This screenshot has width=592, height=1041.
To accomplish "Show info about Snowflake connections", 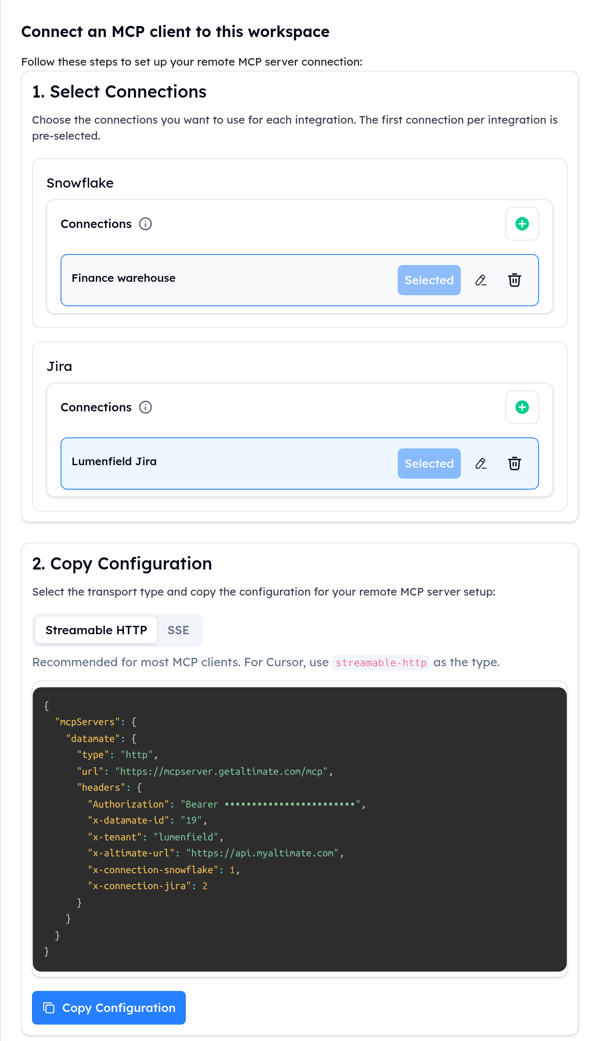I will [x=145, y=224].
